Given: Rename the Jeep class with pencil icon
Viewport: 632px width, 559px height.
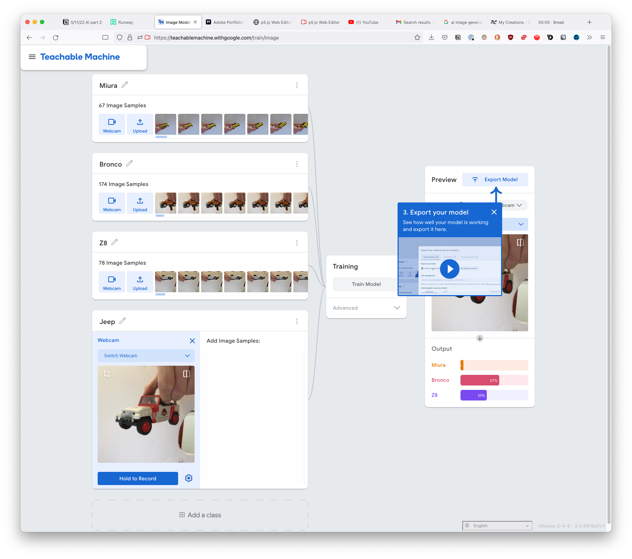Looking at the screenshot, I should (x=123, y=321).
